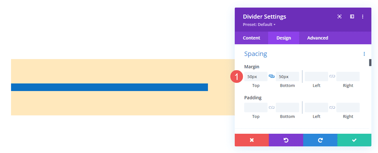
Task: Select the Design tab
Action: click(284, 38)
